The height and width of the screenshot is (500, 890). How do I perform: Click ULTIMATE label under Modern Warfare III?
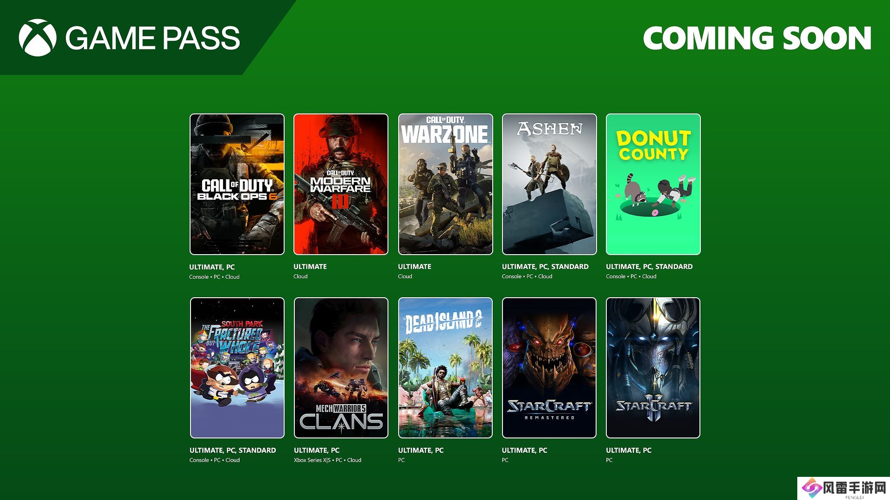tap(310, 267)
